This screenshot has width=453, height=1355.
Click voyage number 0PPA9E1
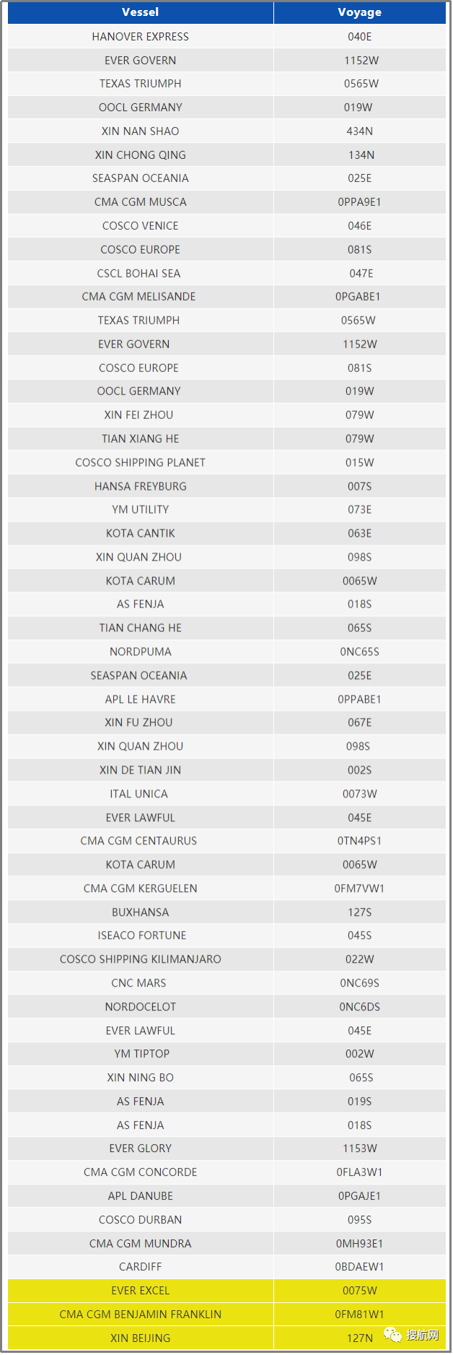[x=359, y=202]
